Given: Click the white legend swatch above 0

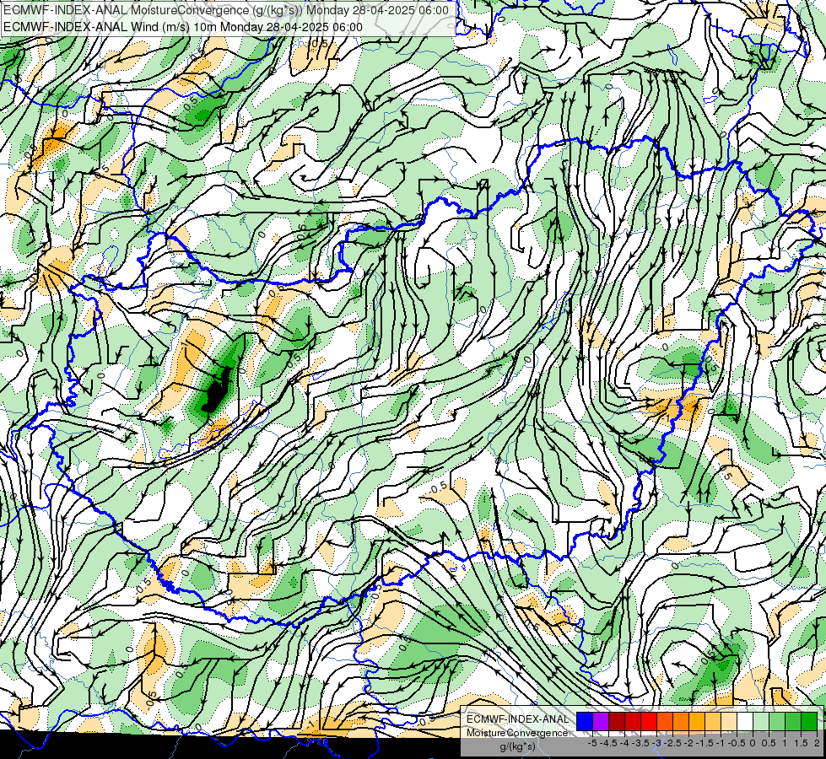Looking at the screenshot, I should [x=744, y=721].
